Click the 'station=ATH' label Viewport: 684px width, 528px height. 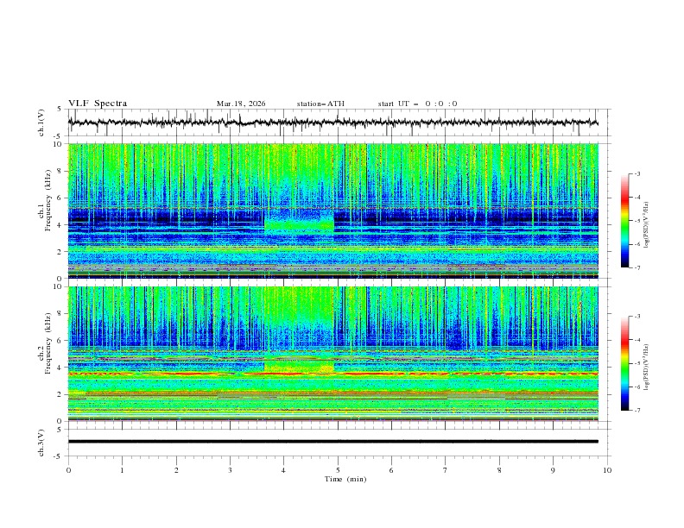[x=320, y=104]
